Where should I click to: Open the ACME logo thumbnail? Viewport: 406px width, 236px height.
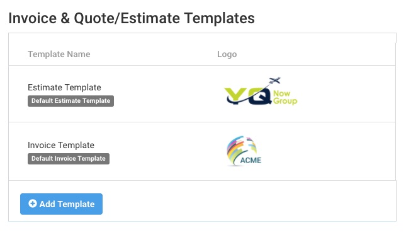[x=244, y=151]
